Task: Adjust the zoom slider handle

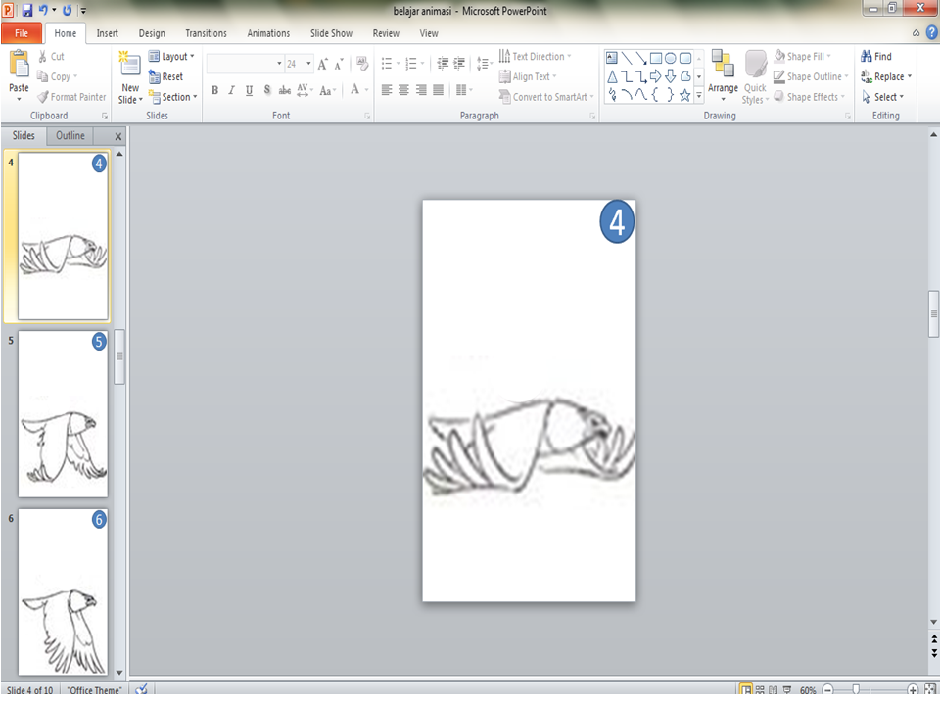Action: (x=856, y=690)
